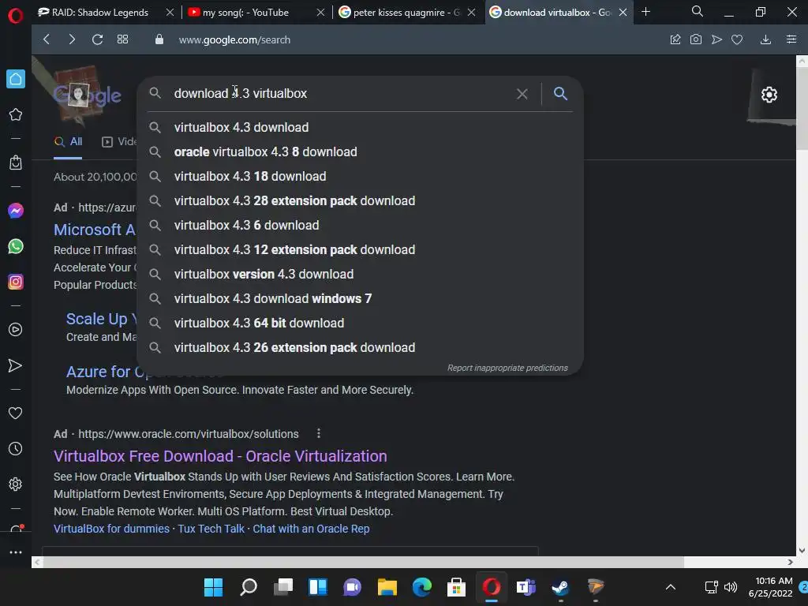Pick virtualbox 4.3 26 extension pack download
Viewport: 808px width, 606px height.
click(360, 347)
